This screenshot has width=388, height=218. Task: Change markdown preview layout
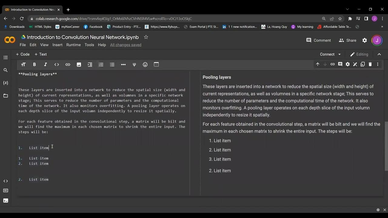click(156, 64)
